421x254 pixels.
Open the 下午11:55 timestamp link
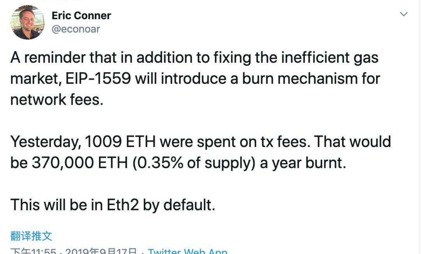coord(34,251)
